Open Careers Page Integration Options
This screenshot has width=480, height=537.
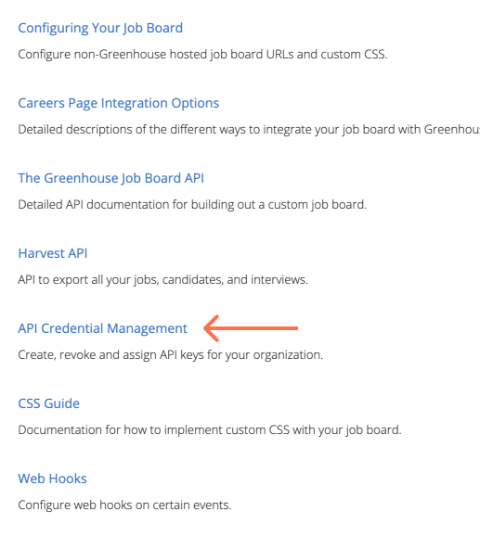pos(118,104)
